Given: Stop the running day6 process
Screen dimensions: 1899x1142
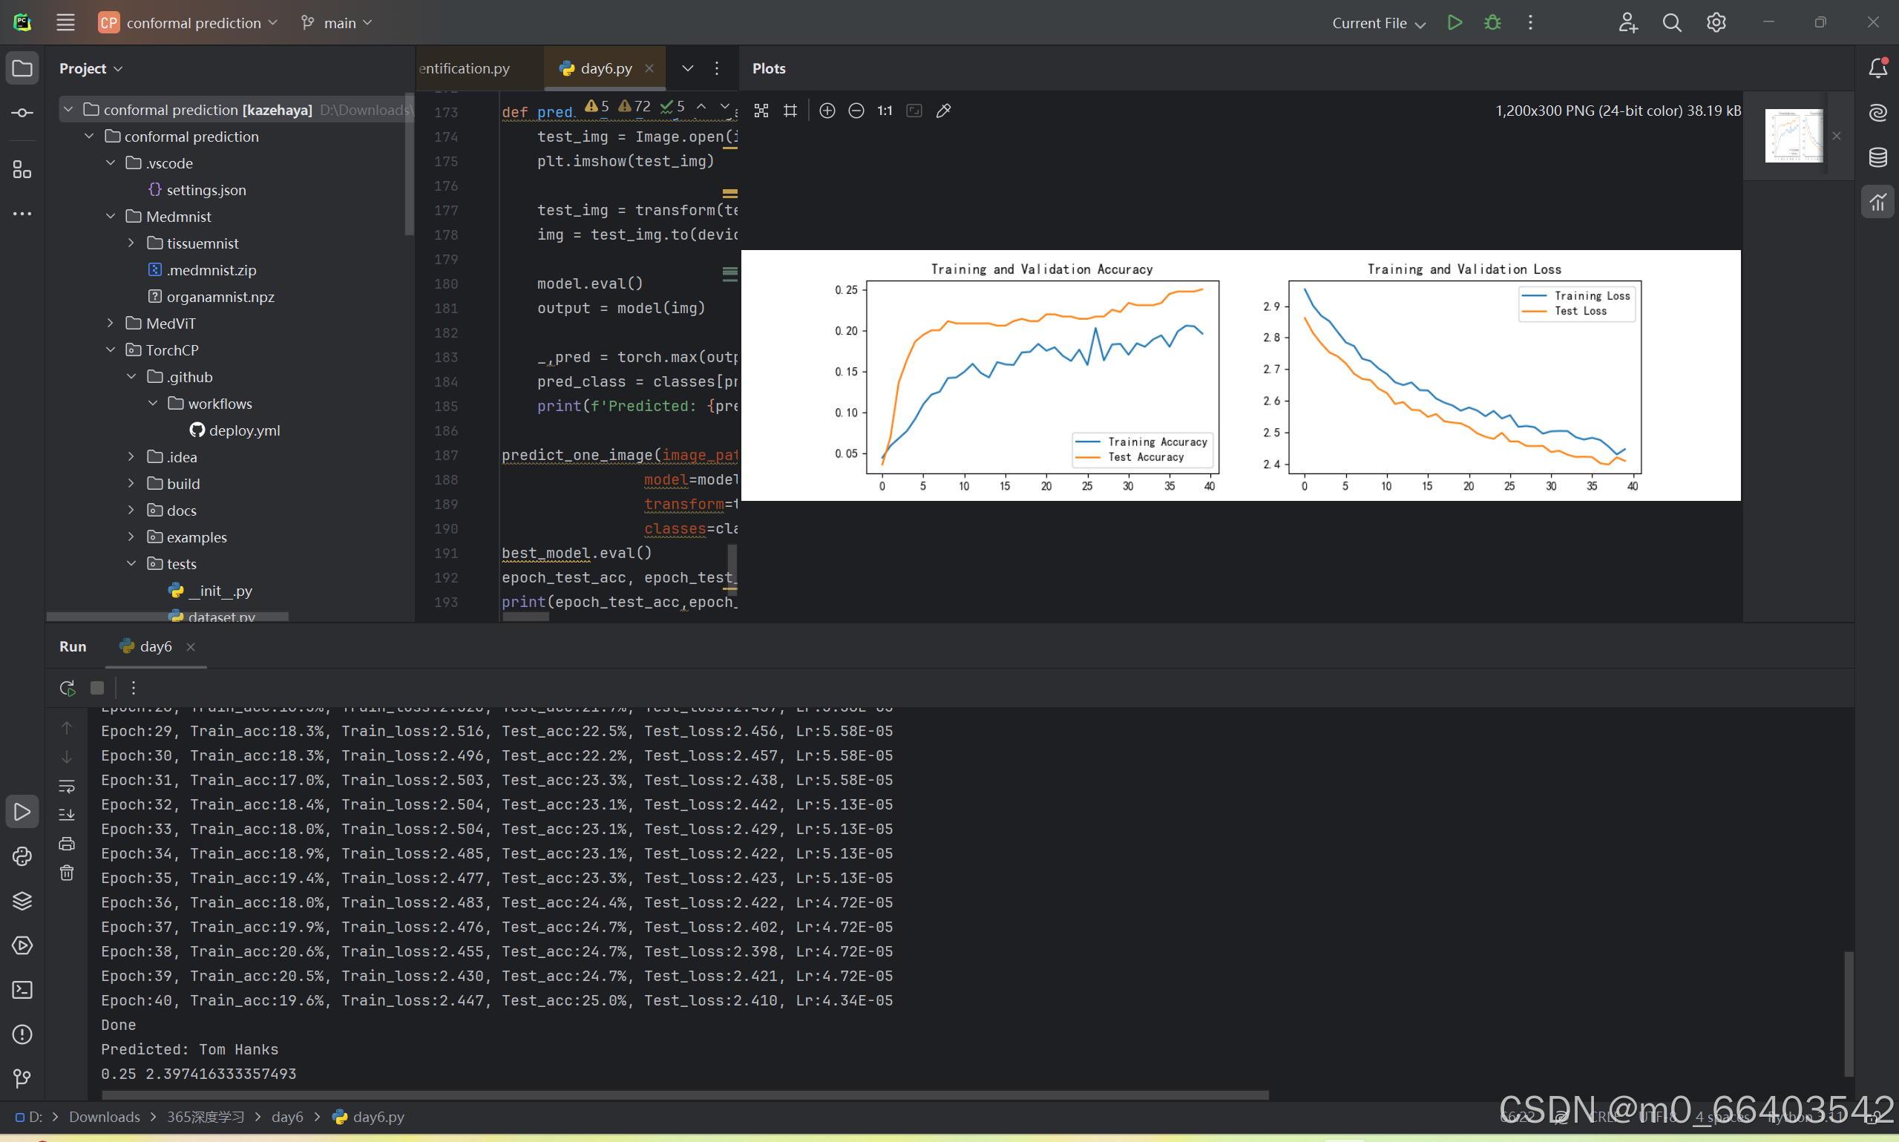Looking at the screenshot, I should pyautogui.click(x=97, y=688).
